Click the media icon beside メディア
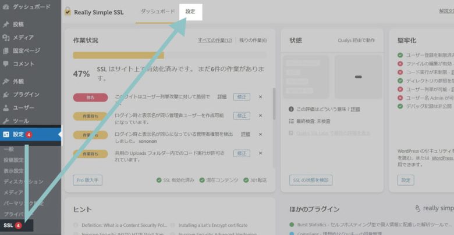Screen dimensions: 454x235 tap(6, 37)
